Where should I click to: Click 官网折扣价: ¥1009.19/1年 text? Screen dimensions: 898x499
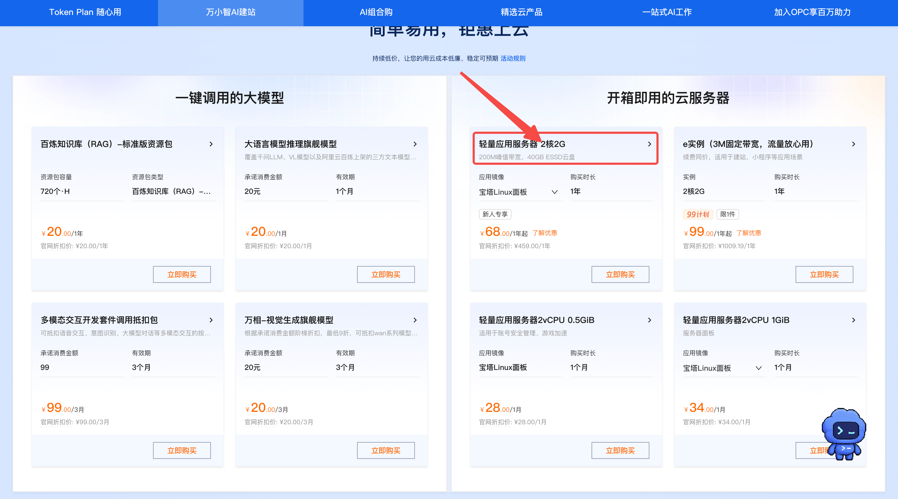(719, 246)
